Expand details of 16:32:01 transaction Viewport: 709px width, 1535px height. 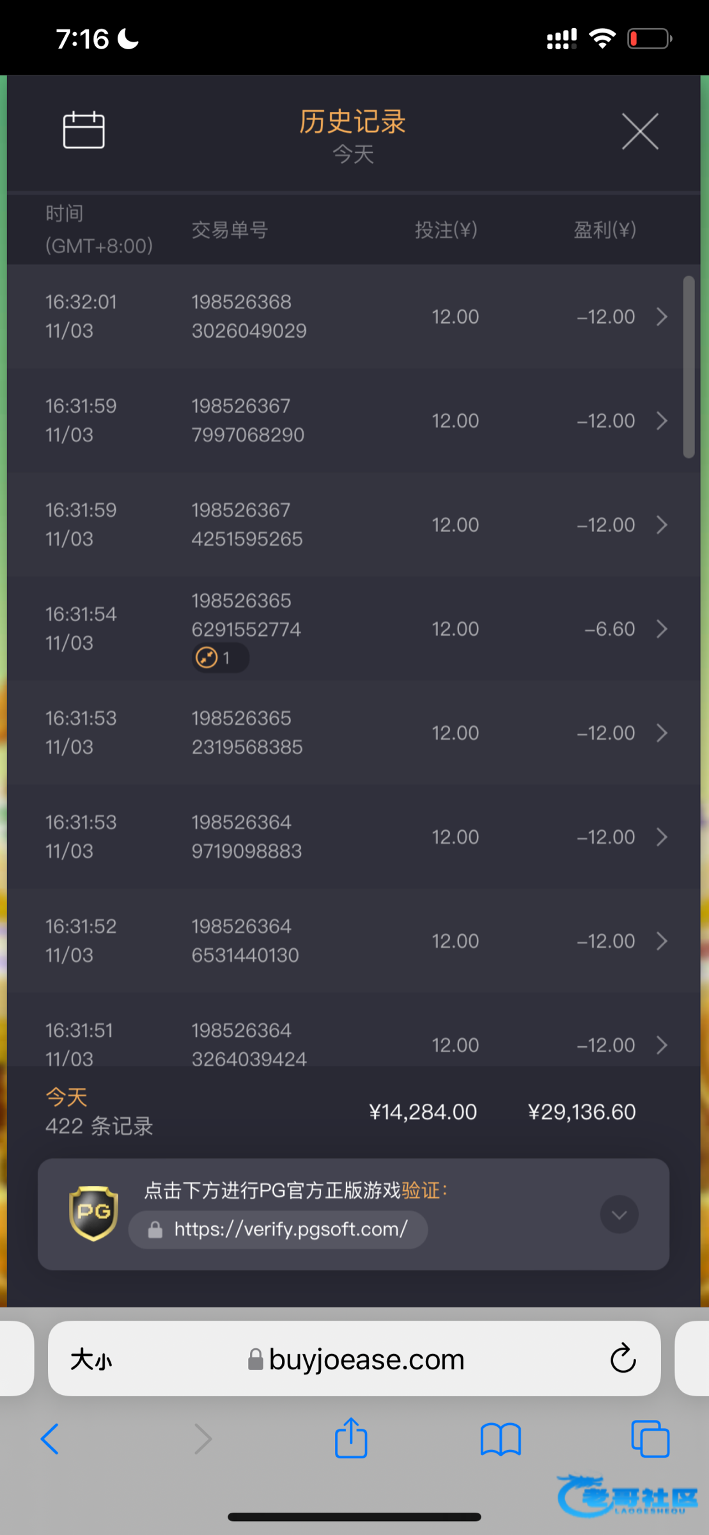pyautogui.click(x=662, y=317)
